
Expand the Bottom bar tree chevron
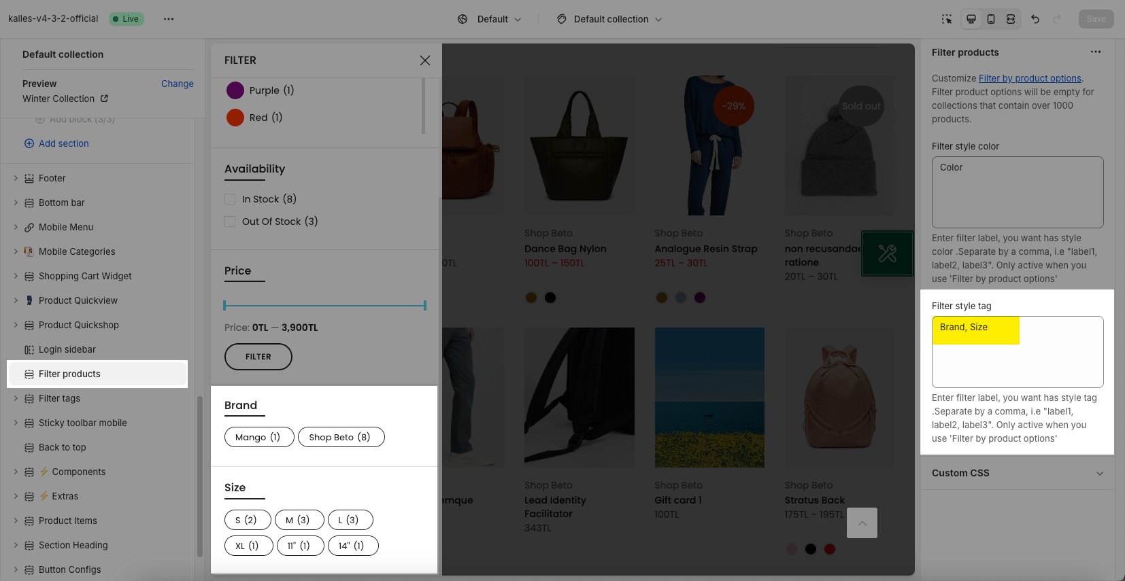coord(16,203)
